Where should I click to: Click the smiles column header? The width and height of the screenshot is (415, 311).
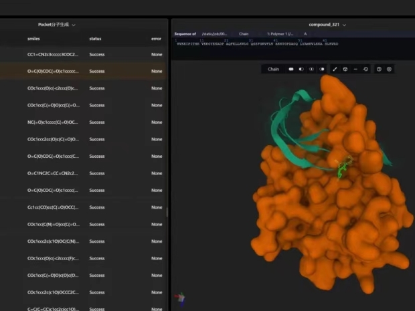tap(33, 39)
